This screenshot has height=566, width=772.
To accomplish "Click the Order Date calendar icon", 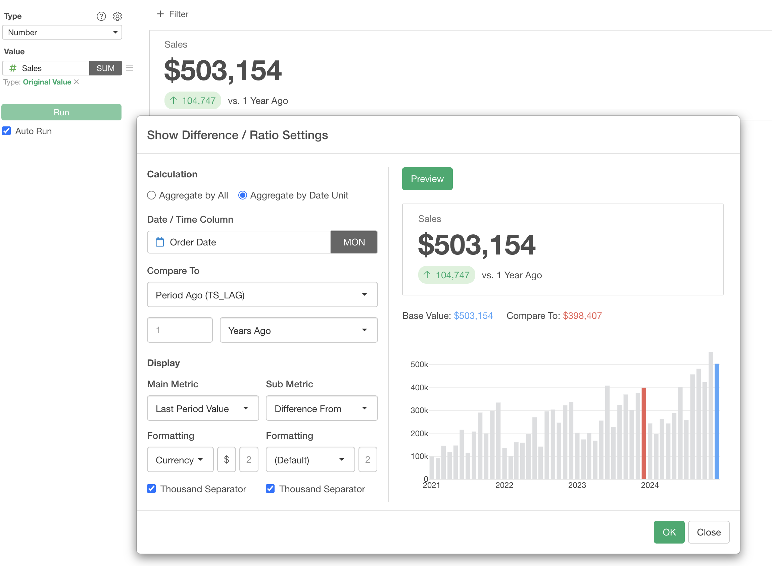I will [160, 242].
